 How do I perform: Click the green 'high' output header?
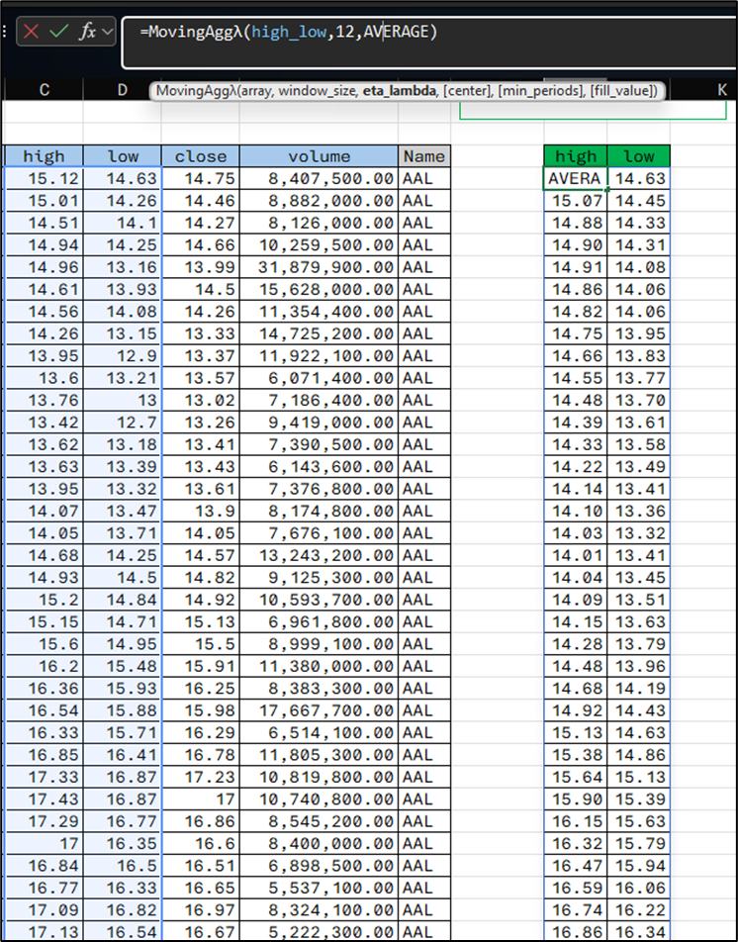point(576,156)
